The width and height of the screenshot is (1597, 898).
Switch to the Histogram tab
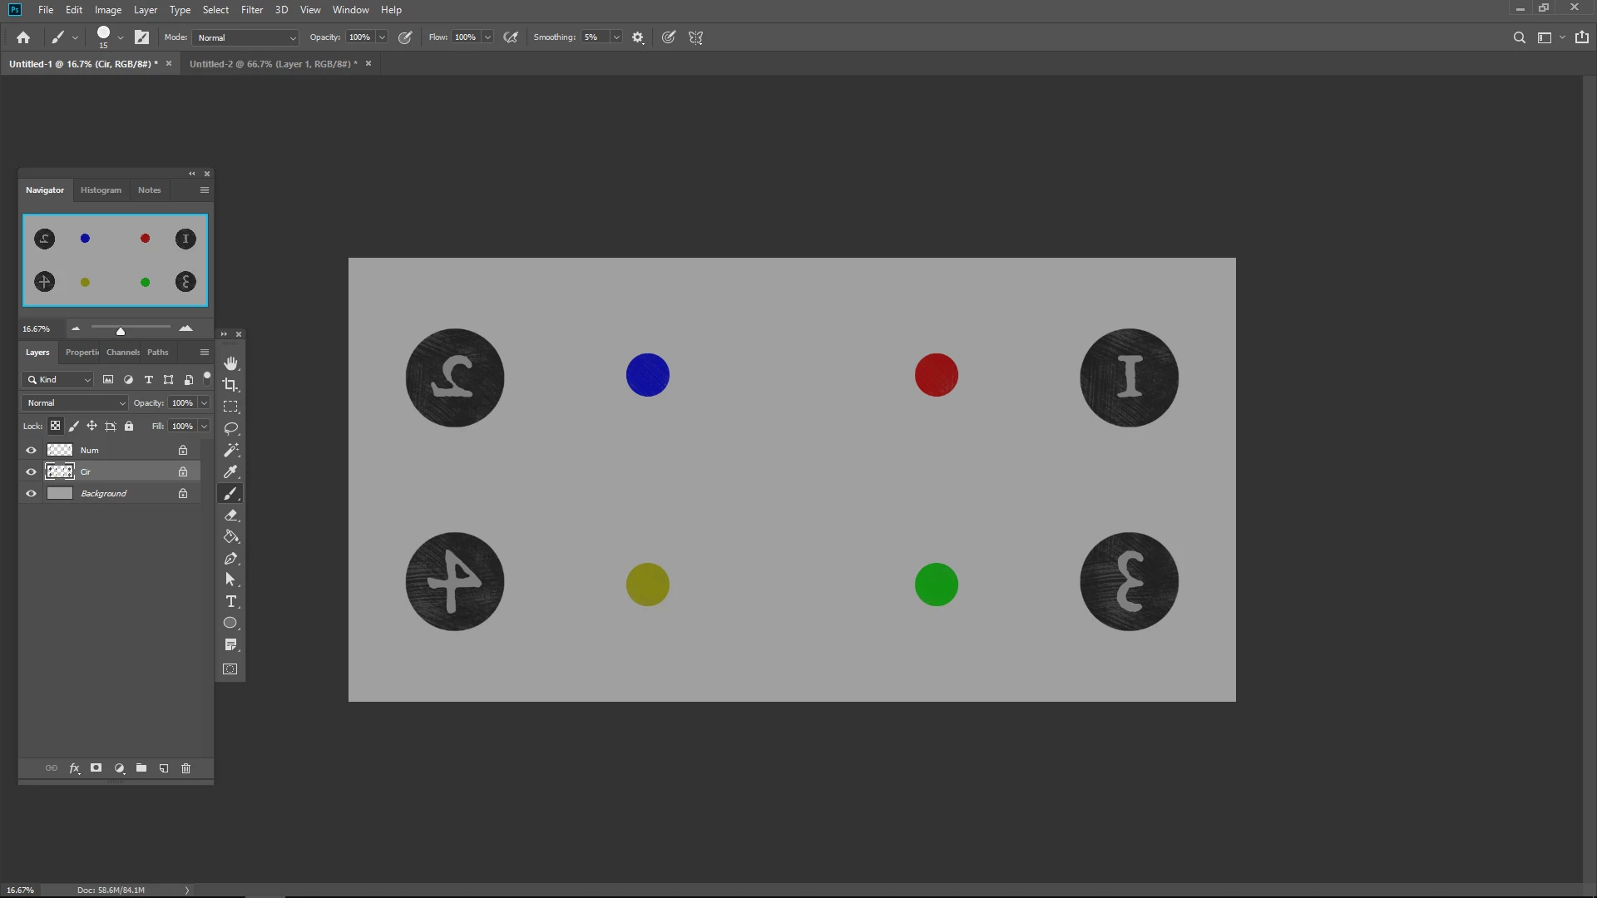click(x=101, y=190)
